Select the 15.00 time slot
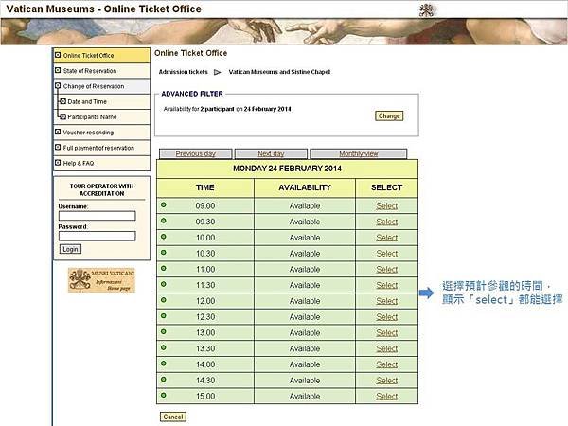 pyautogui.click(x=387, y=397)
